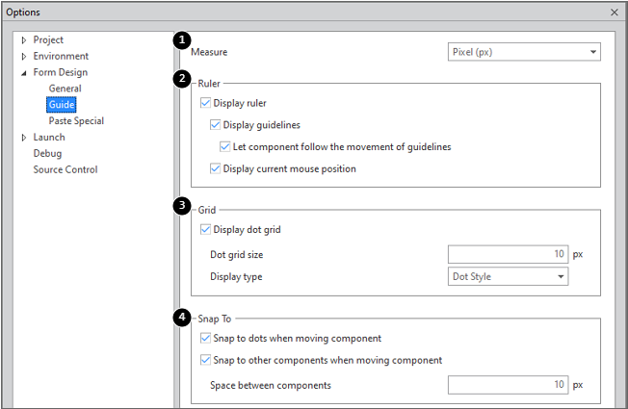Toggle Display dot grid checkbox
The height and width of the screenshot is (409, 628).
206,230
